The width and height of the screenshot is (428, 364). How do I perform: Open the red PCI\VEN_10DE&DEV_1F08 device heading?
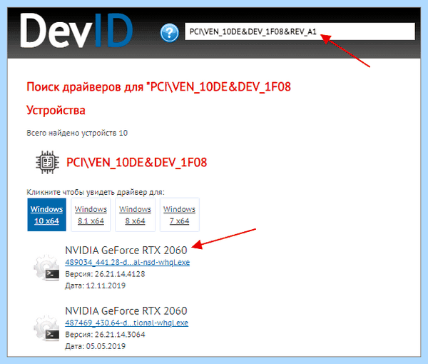(x=136, y=163)
